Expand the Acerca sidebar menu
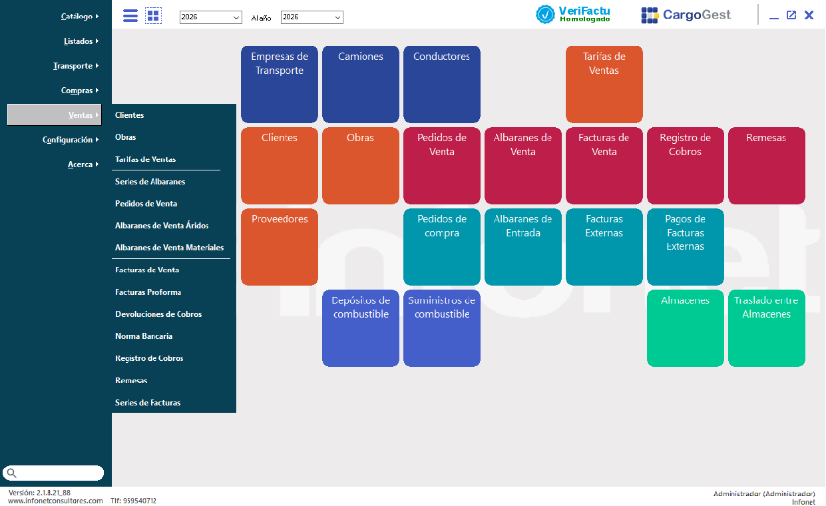 coord(83,164)
